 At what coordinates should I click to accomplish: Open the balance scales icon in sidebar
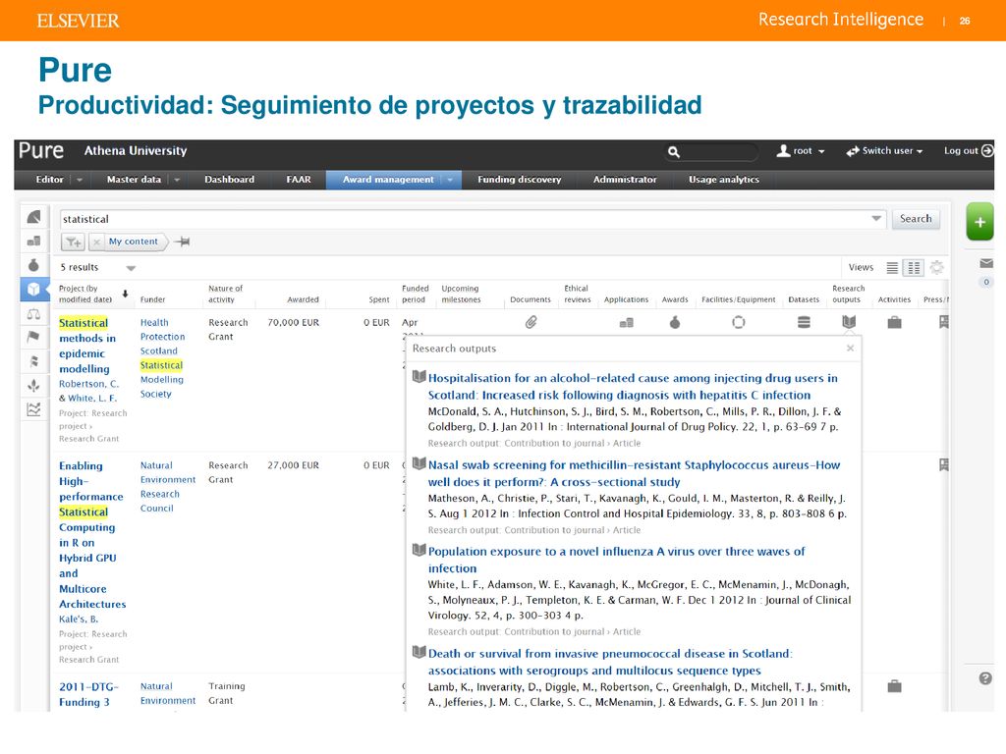pyautogui.click(x=34, y=314)
